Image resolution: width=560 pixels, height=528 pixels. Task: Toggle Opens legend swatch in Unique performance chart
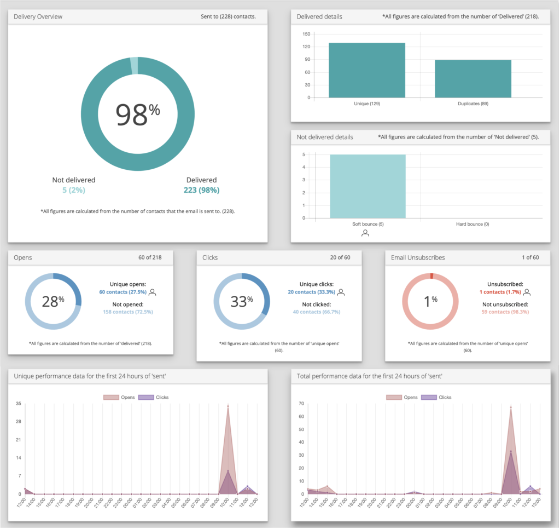(x=111, y=398)
